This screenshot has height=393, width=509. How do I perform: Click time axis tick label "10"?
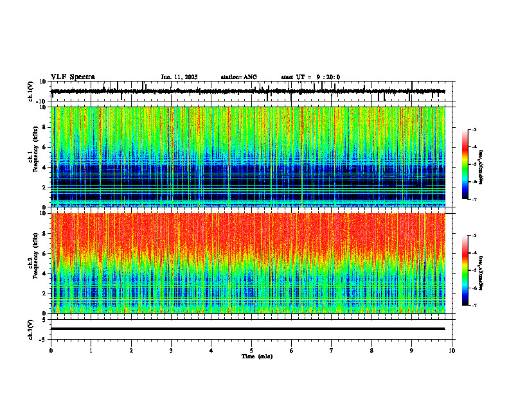pyautogui.click(x=452, y=351)
